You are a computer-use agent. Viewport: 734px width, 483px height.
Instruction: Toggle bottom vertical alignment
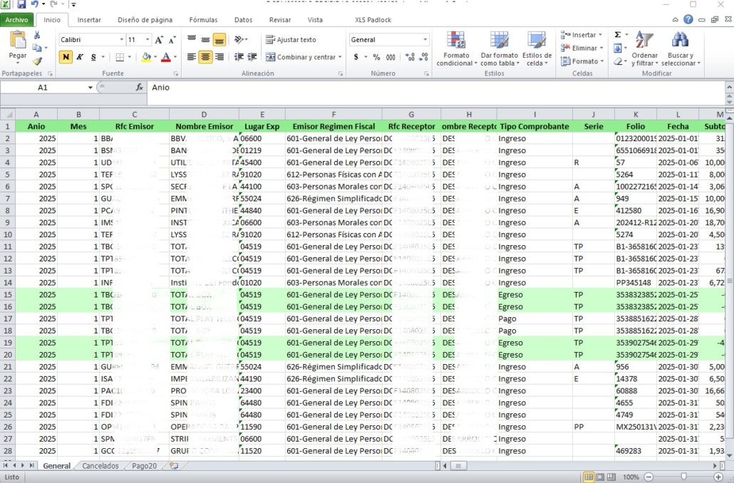219,40
